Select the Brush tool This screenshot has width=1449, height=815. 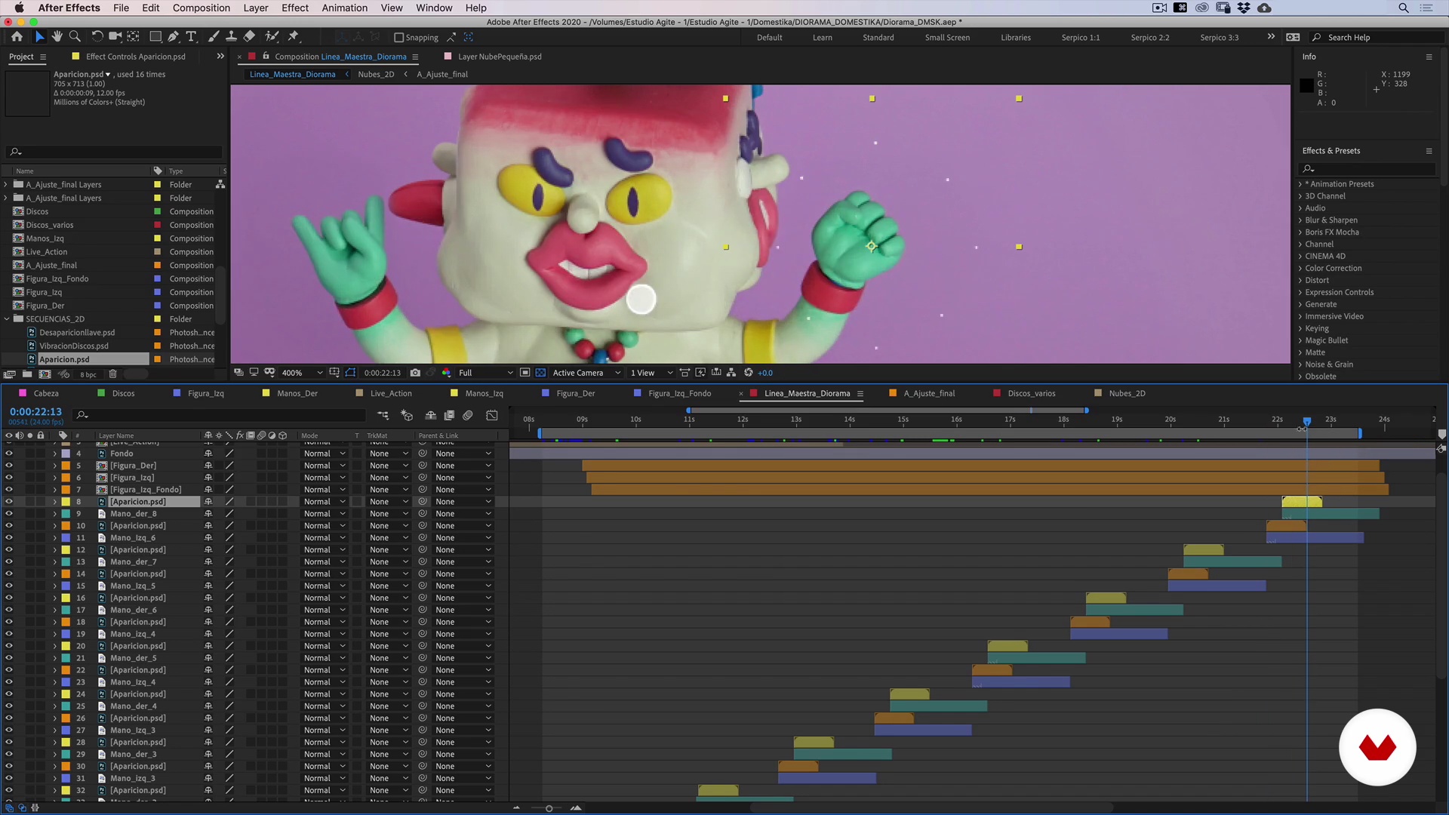[x=214, y=36]
